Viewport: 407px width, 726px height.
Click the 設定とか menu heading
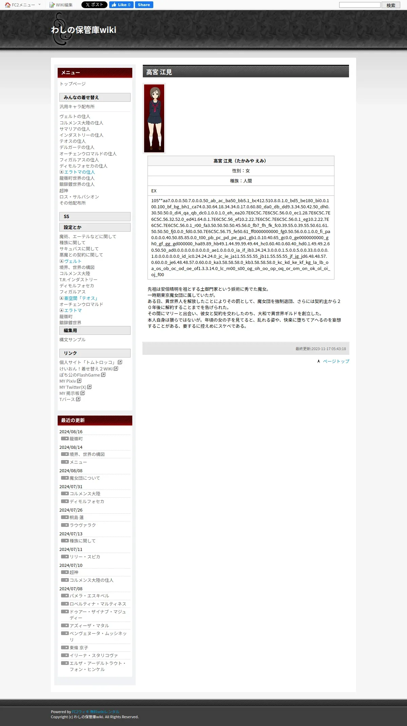coord(95,227)
